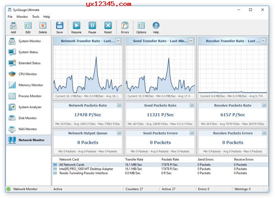
Task: Click chart icon on Send Packets Errors
Action: 192,133
